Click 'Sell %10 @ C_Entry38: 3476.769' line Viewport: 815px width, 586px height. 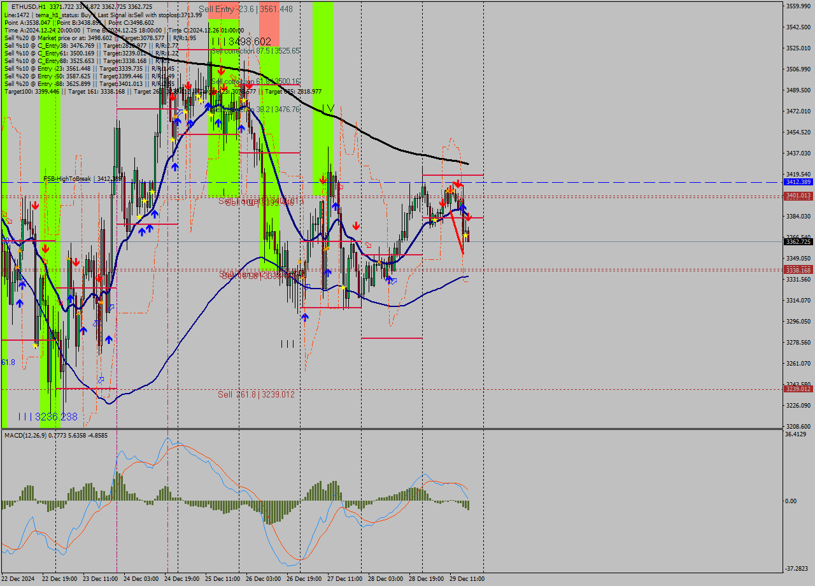pos(91,45)
